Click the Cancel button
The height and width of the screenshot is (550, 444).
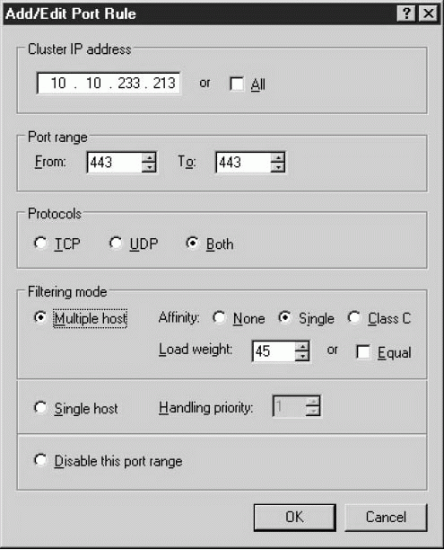coord(386,518)
